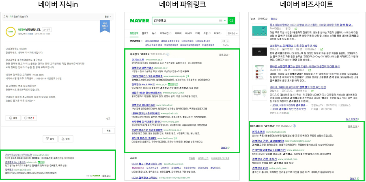This screenshot has width=366, height=182.
Task: Open the 옵션 dropdown in the 지식iN panel
Action: click(x=108, y=17)
